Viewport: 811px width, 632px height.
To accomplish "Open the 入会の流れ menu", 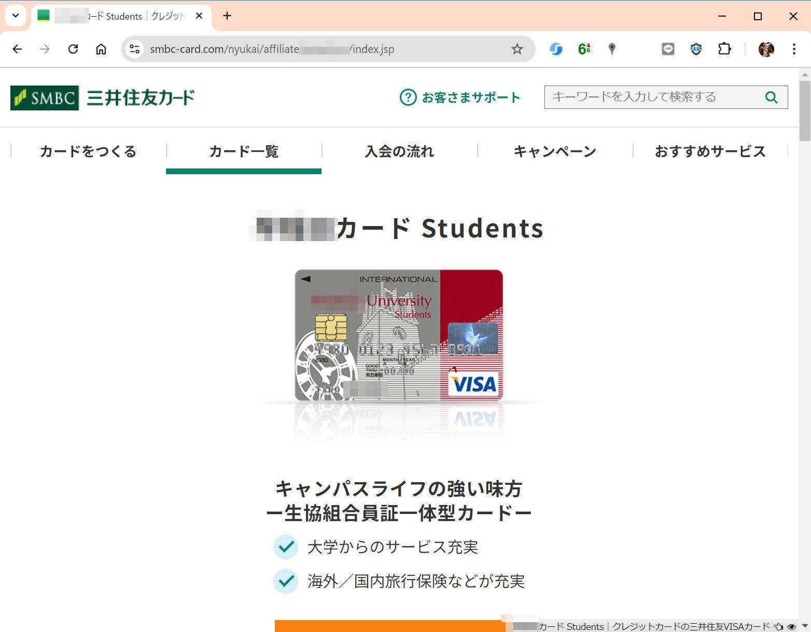I will pos(399,151).
